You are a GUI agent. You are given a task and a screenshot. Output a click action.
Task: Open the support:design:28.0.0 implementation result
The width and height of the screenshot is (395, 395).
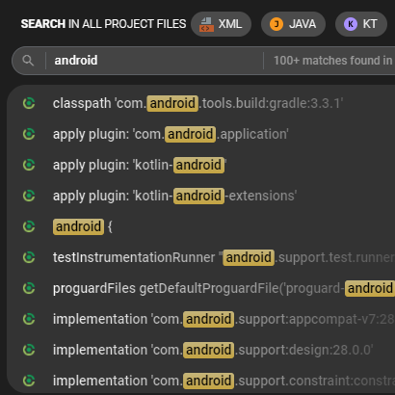click(x=201, y=350)
